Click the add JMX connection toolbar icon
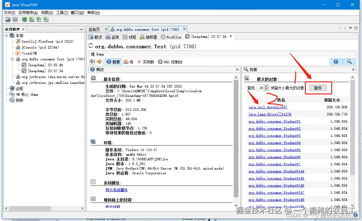 tap(31, 19)
